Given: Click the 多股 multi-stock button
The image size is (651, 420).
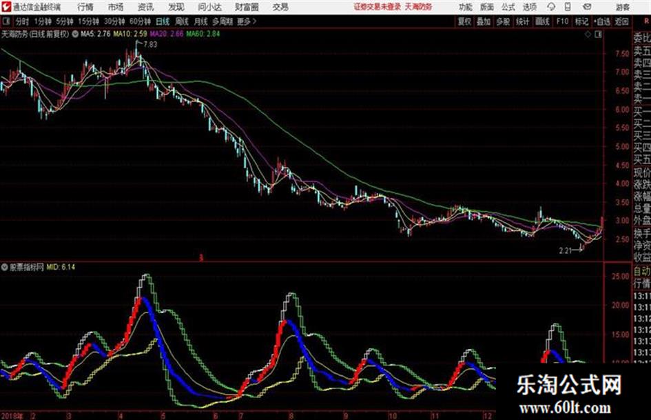Looking at the screenshot, I should pyautogui.click(x=503, y=21).
